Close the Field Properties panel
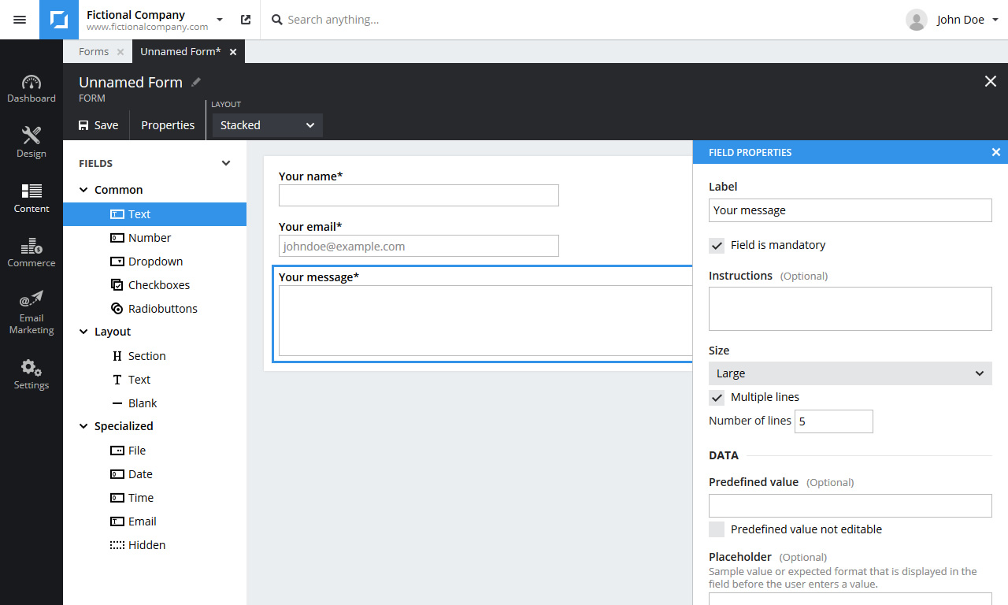Viewport: 1008px width, 605px height. pyautogui.click(x=995, y=152)
